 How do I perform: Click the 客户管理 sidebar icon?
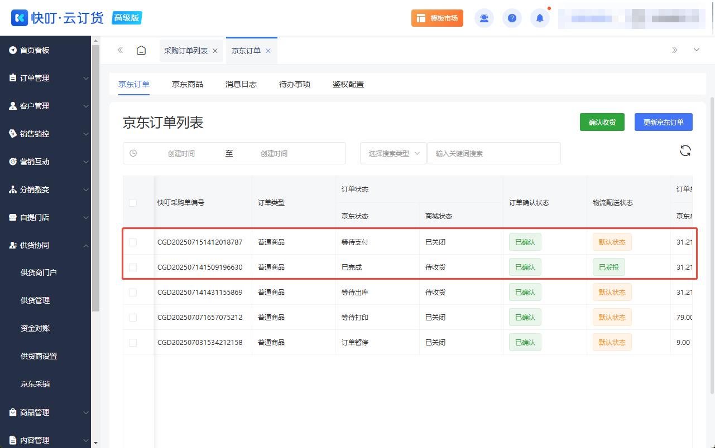pyautogui.click(x=12, y=106)
